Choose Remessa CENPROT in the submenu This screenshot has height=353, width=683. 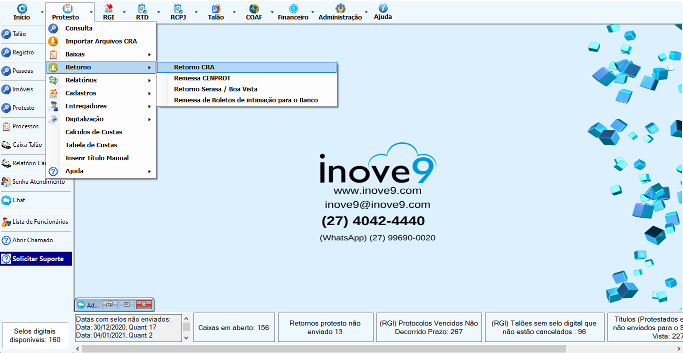point(247,78)
